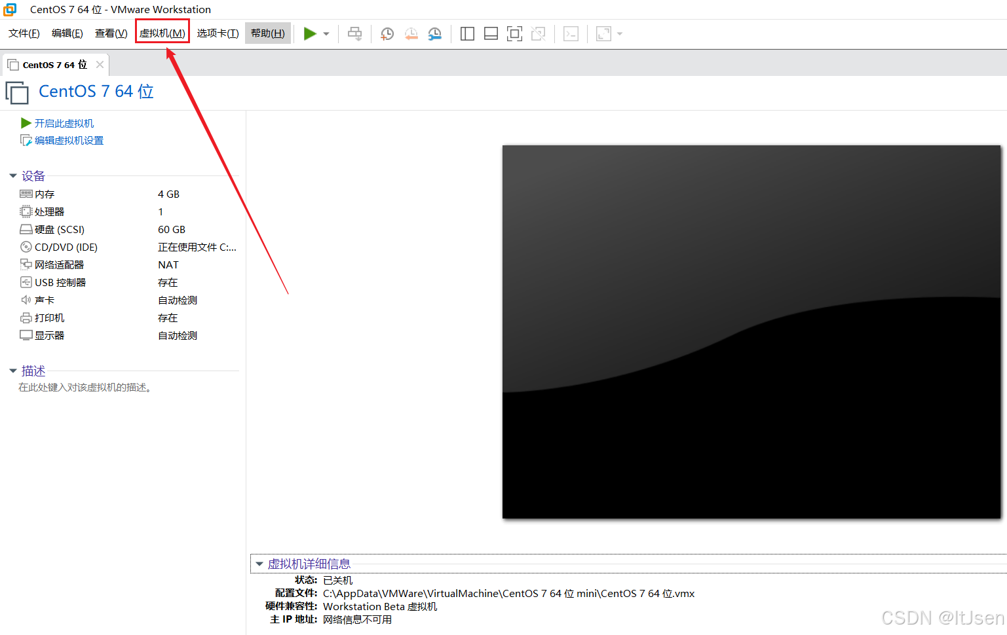Click the stretch guest display icon
This screenshot has width=1007, height=635.
[603, 33]
